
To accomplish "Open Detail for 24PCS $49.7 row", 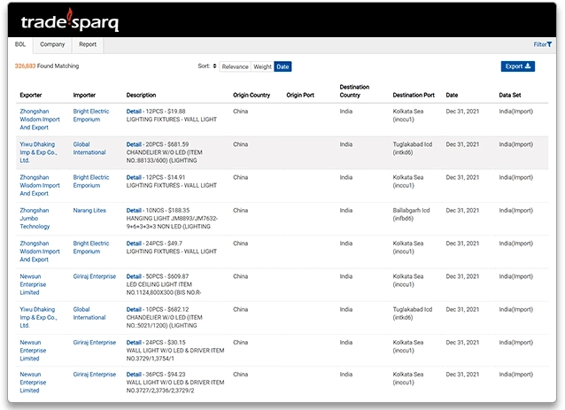I will click(x=134, y=244).
